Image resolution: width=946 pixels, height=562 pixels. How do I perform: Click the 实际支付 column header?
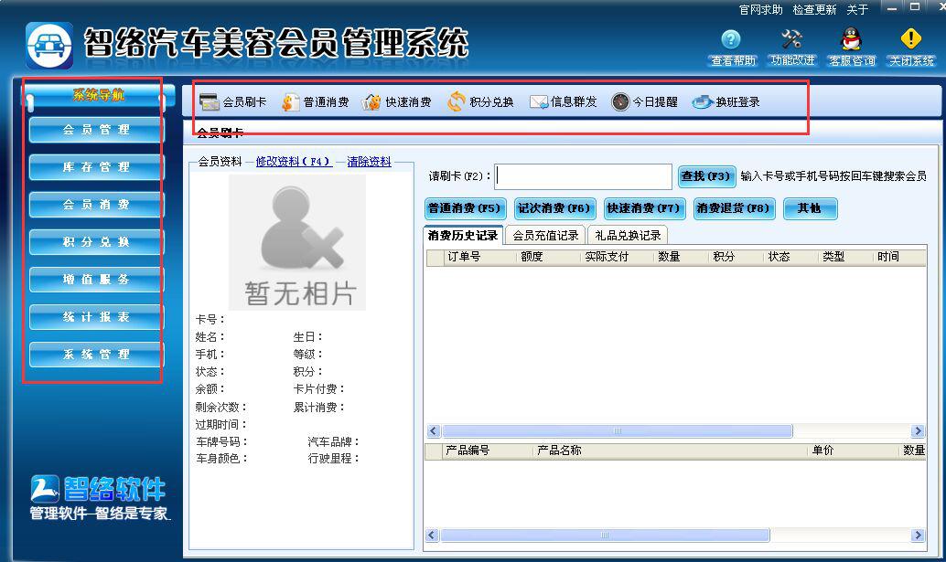point(618,257)
